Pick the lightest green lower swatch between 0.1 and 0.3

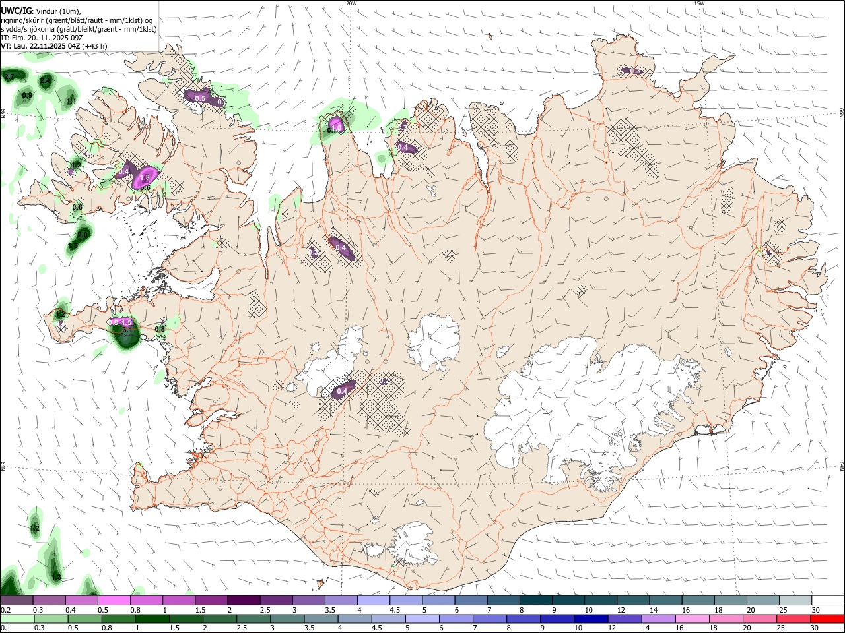17,619
